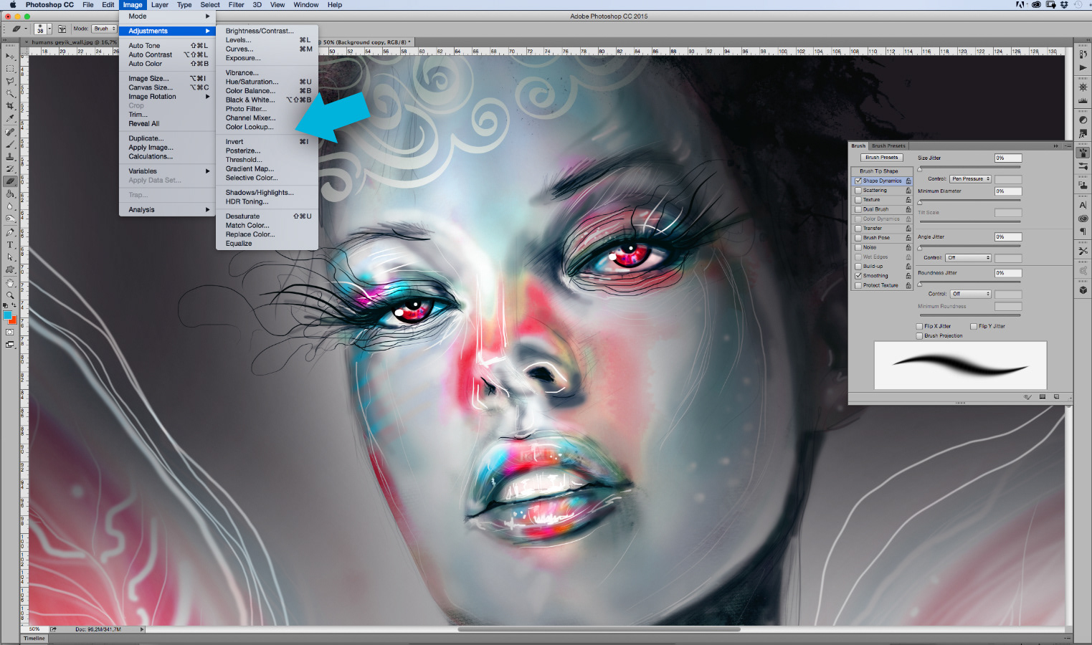Open Angle Jitter Control dropdown
Viewport: 1092px width, 645px height.
coord(968,258)
